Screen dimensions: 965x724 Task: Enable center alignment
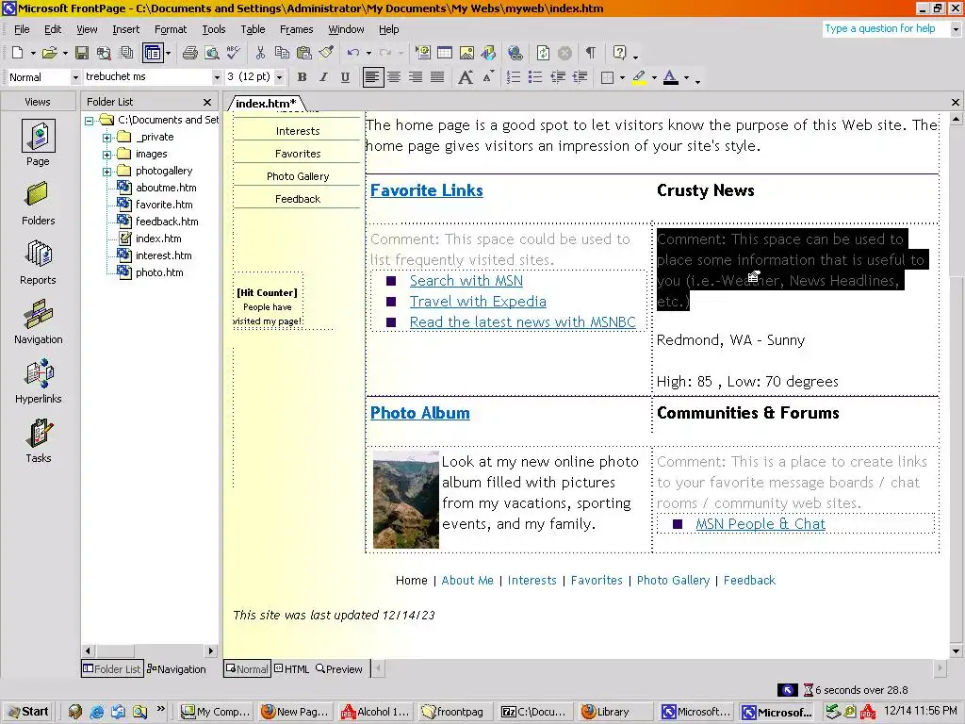pyautogui.click(x=394, y=77)
